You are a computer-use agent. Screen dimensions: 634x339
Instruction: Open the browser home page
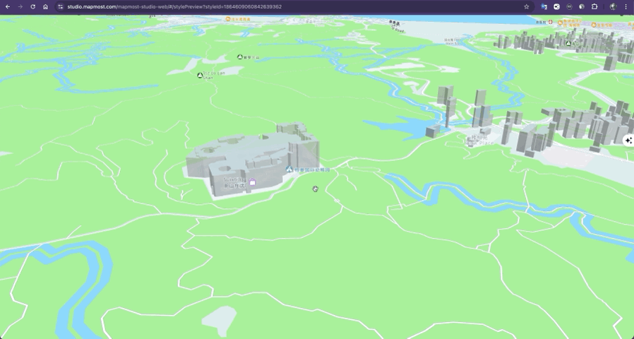point(45,7)
